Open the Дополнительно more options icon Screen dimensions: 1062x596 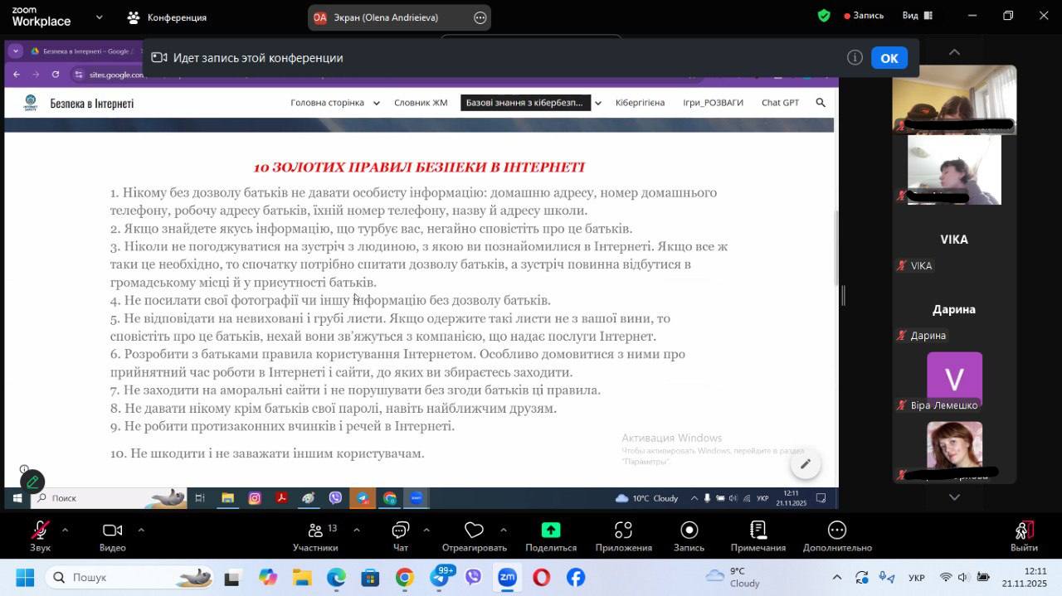836,531
